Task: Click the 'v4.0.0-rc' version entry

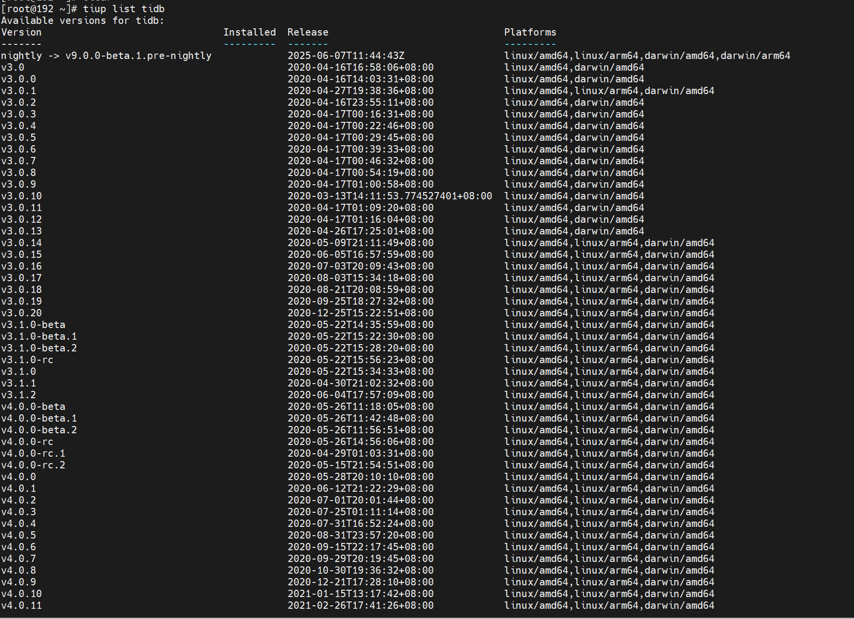Action: click(27, 442)
